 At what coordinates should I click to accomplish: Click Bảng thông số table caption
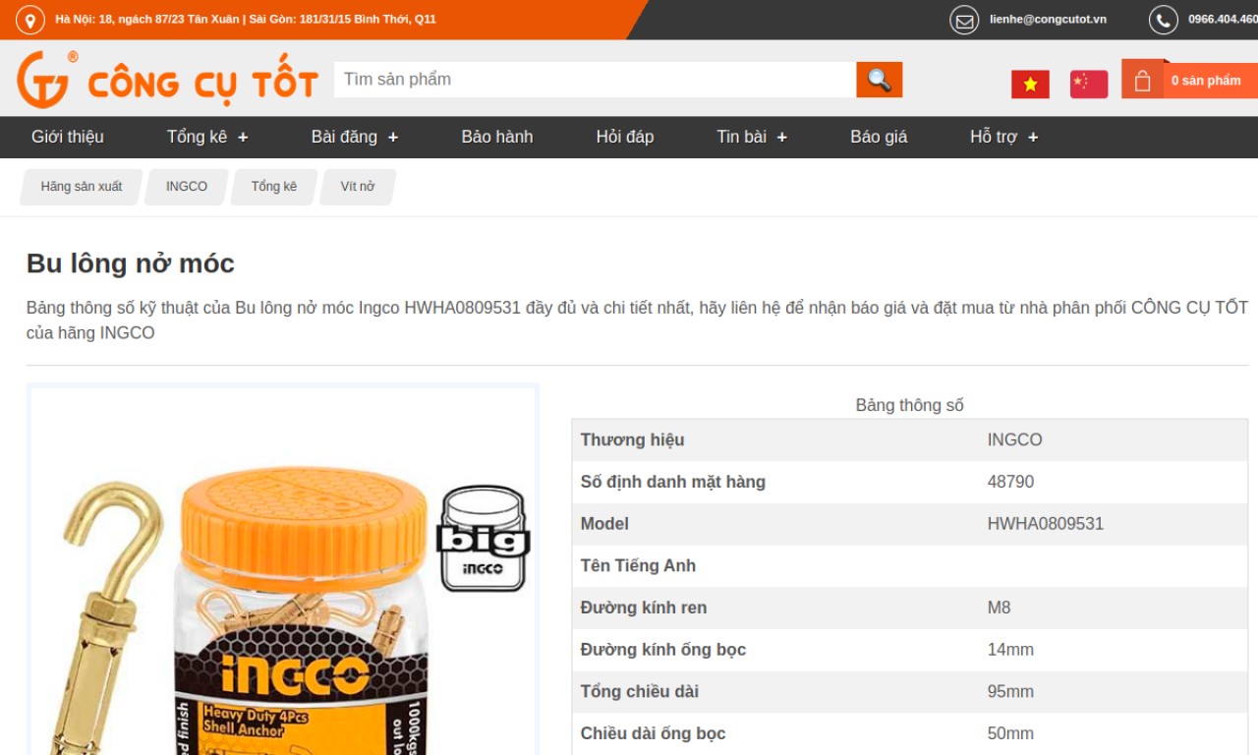click(x=910, y=405)
